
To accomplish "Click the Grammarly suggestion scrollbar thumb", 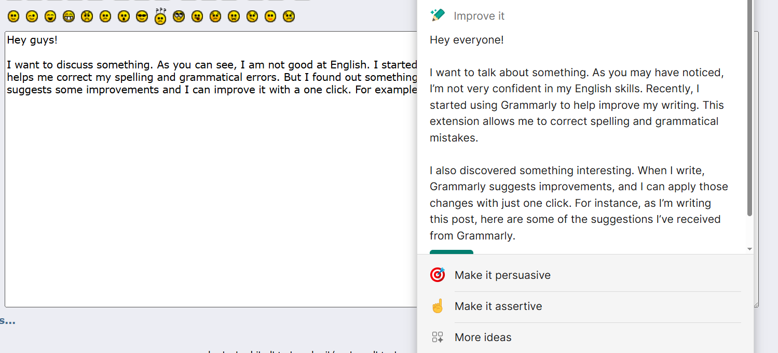I will [x=749, y=108].
